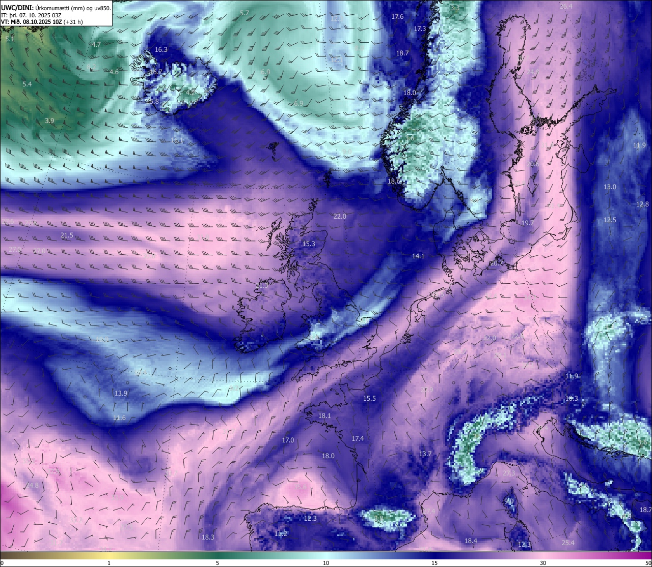Click the 27.3 value over northern Italy
This screenshot has height=567, width=652.
(509, 473)
